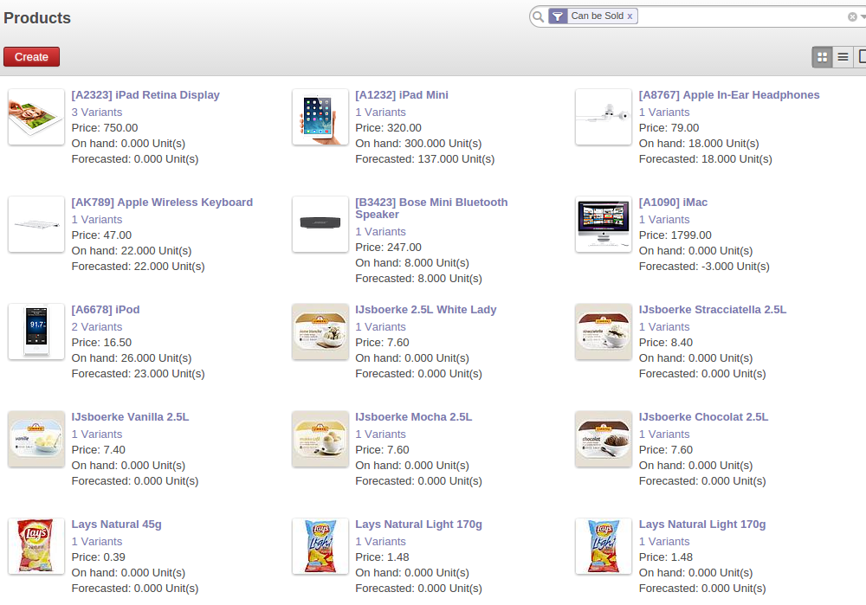
Task: Open the iPad Mini product
Action: click(x=402, y=95)
